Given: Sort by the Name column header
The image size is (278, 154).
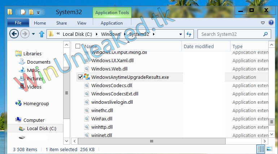Looking at the screenshot, I should [x=91, y=47].
